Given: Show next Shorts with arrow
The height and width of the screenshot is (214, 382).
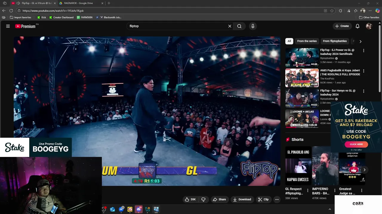Looking at the screenshot, I should (364, 170).
